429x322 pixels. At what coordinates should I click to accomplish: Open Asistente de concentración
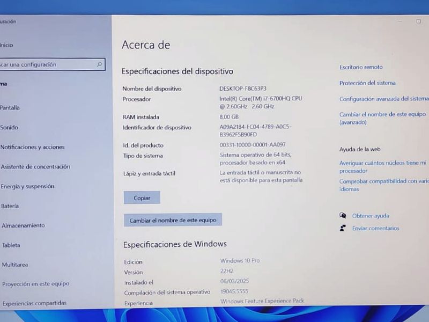pos(35,167)
